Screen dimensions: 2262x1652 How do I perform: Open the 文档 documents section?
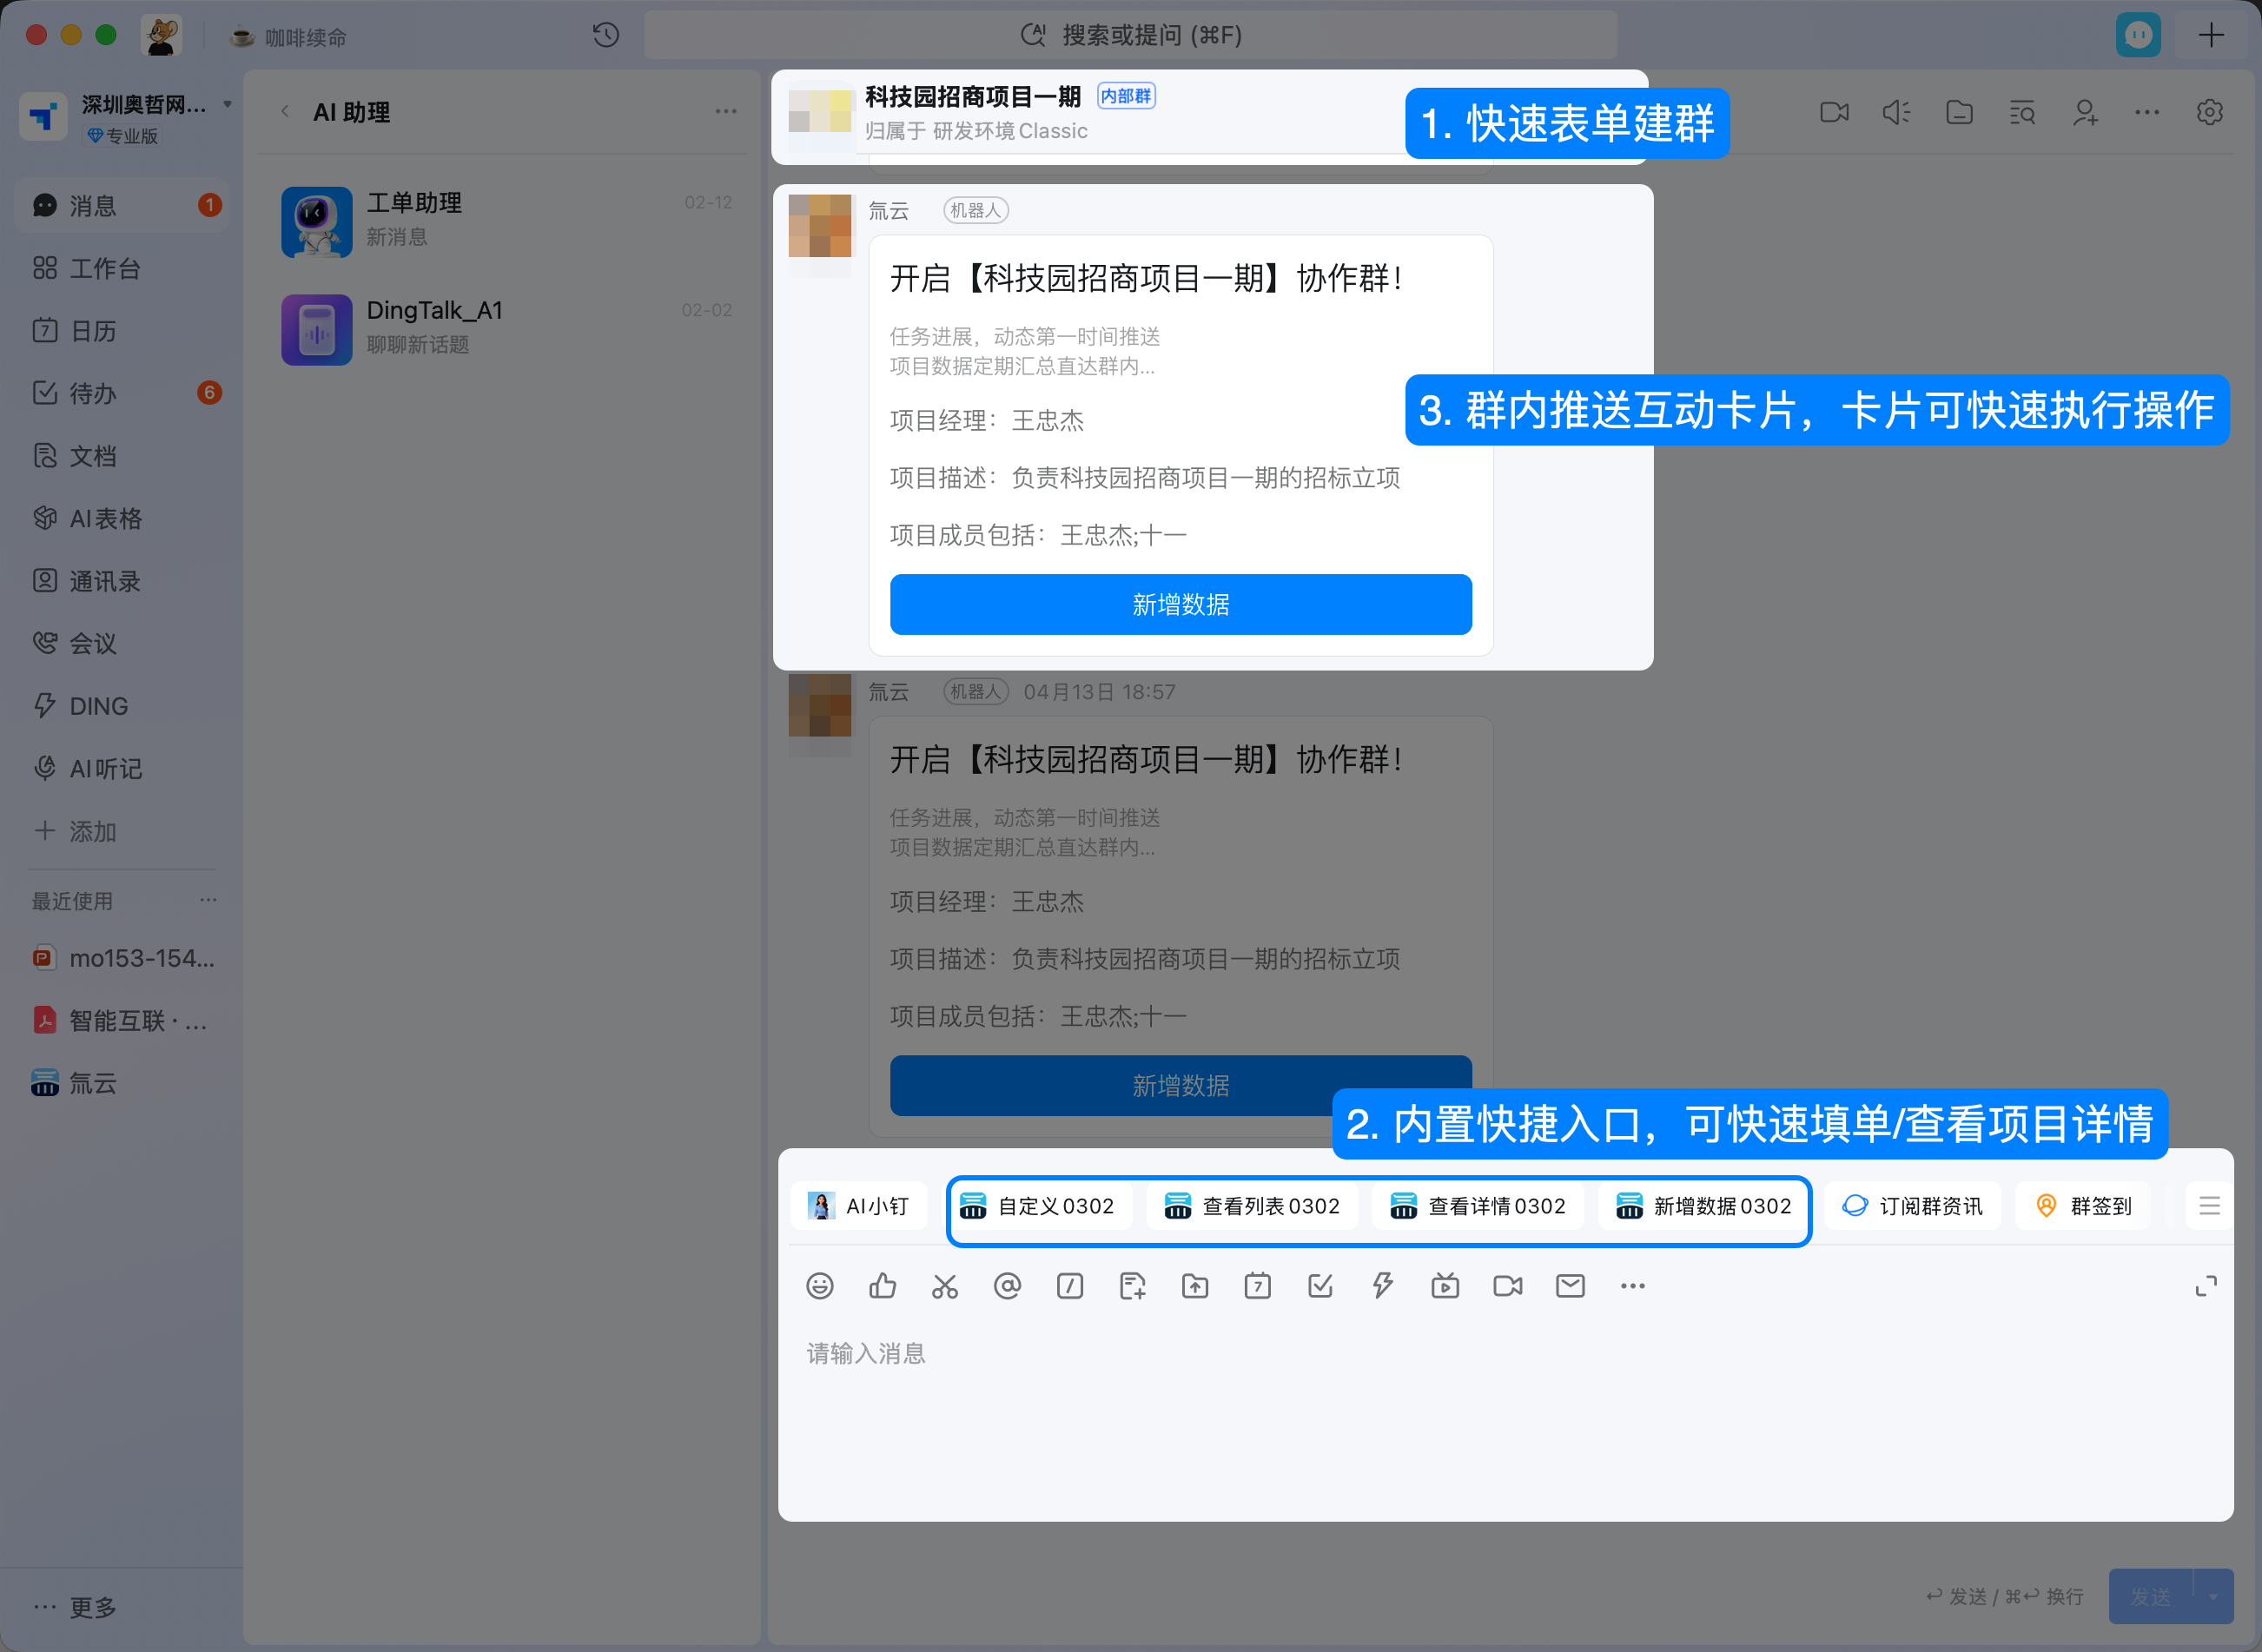[122, 456]
